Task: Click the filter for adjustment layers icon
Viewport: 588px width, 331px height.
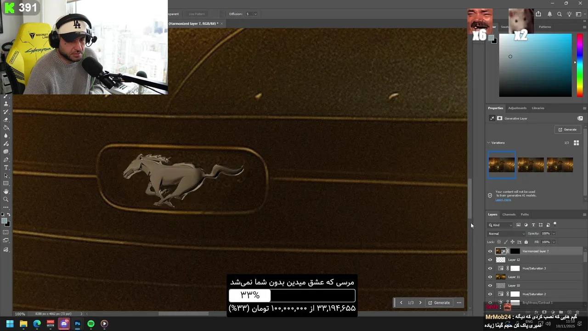Action: point(526,225)
